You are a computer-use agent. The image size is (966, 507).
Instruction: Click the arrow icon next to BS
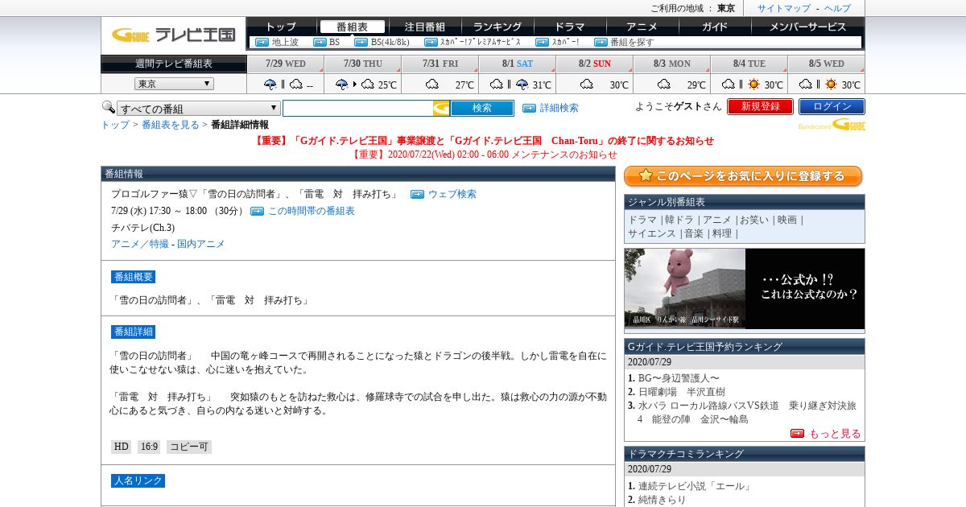coord(320,42)
